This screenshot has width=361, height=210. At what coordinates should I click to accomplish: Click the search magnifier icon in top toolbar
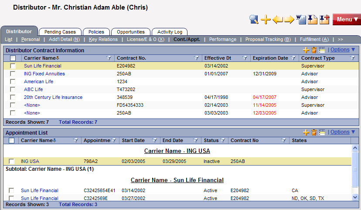[254, 19]
